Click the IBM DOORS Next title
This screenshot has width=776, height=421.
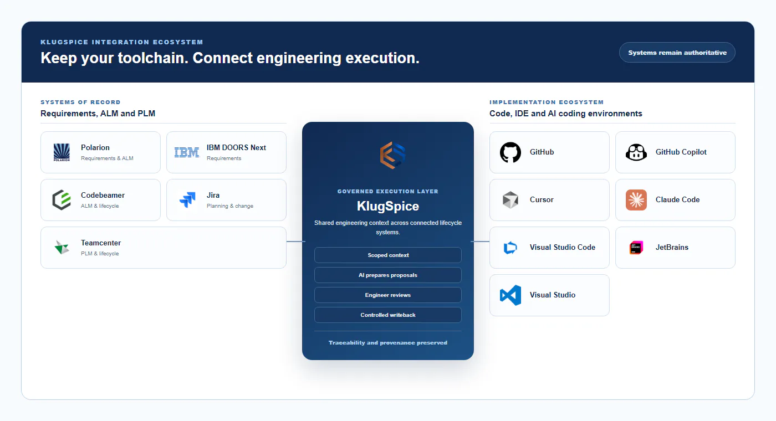click(x=236, y=148)
